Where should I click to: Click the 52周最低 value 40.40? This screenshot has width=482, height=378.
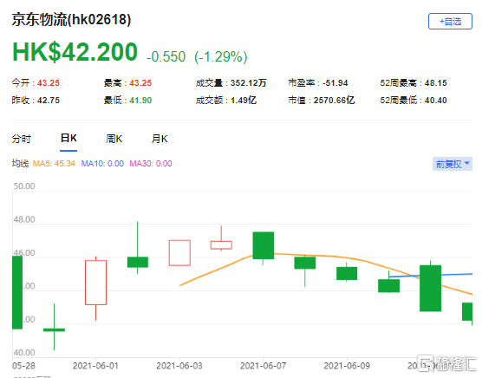(435, 101)
